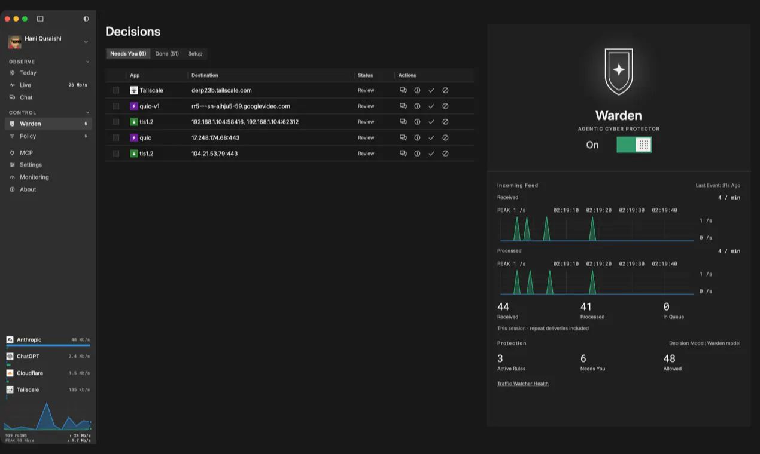Switch to the Done (51) tab
Image resolution: width=760 pixels, height=454 pixels.
pyautogui.click(x=167, y=54)
